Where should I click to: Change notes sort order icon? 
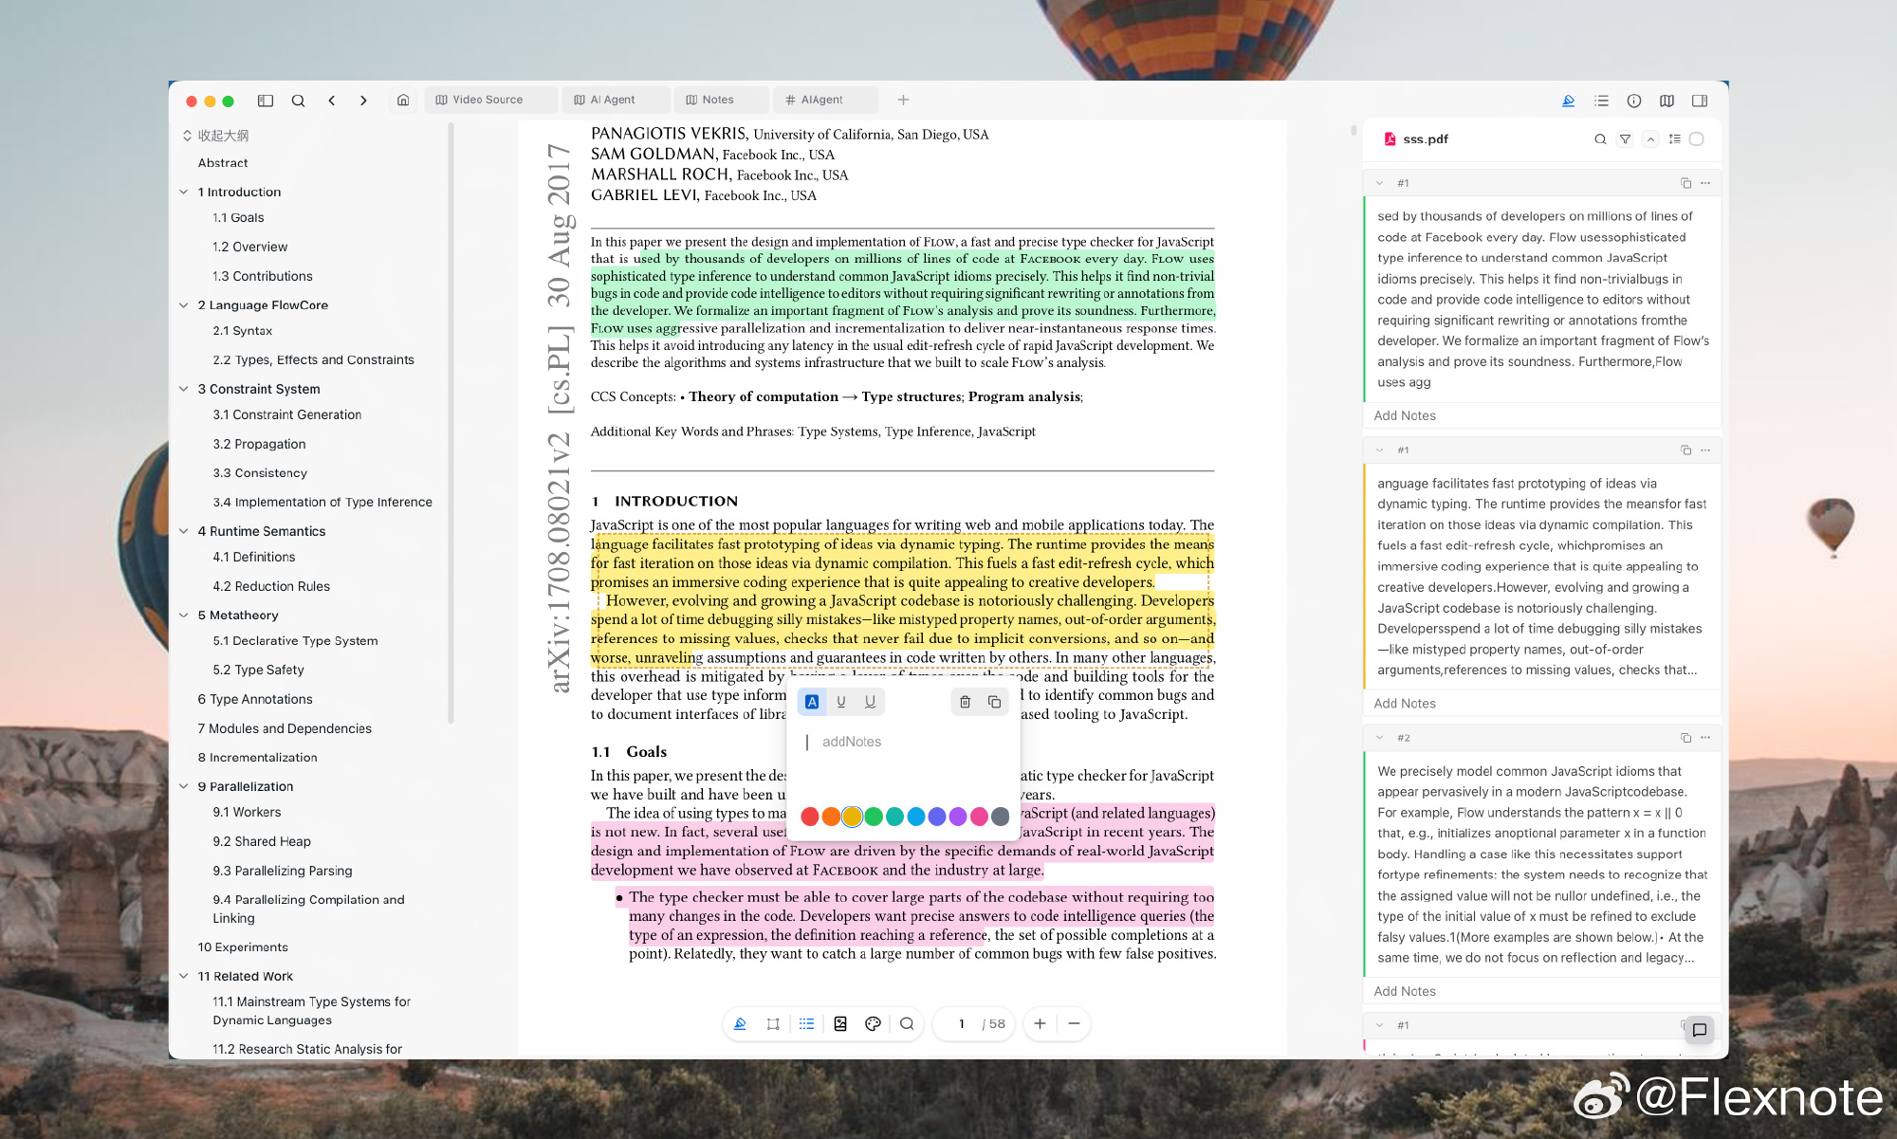click(x=1675, y=139)
